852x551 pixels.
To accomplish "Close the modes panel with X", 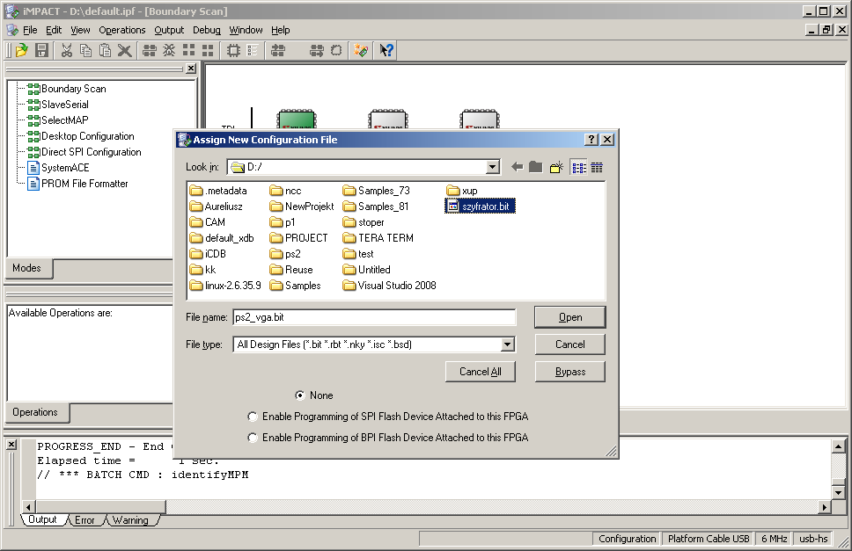I will click(191, 69).
